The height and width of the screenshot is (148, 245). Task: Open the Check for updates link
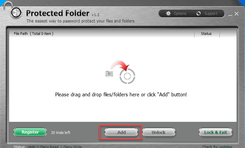point(217,147)
